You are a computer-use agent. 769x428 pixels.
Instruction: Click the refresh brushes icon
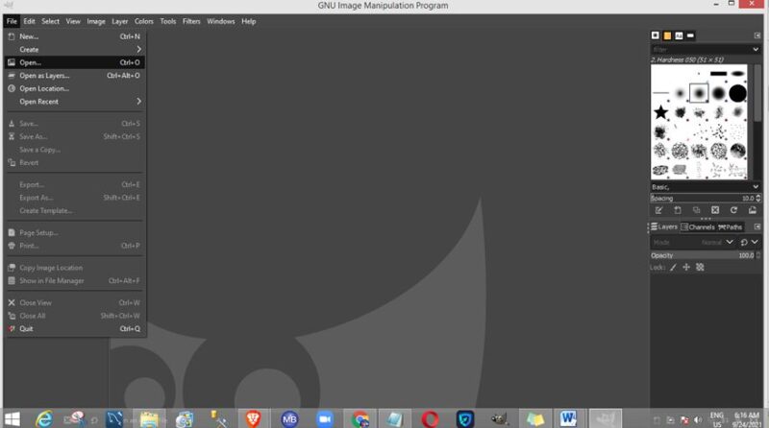(x=734, y=210)
